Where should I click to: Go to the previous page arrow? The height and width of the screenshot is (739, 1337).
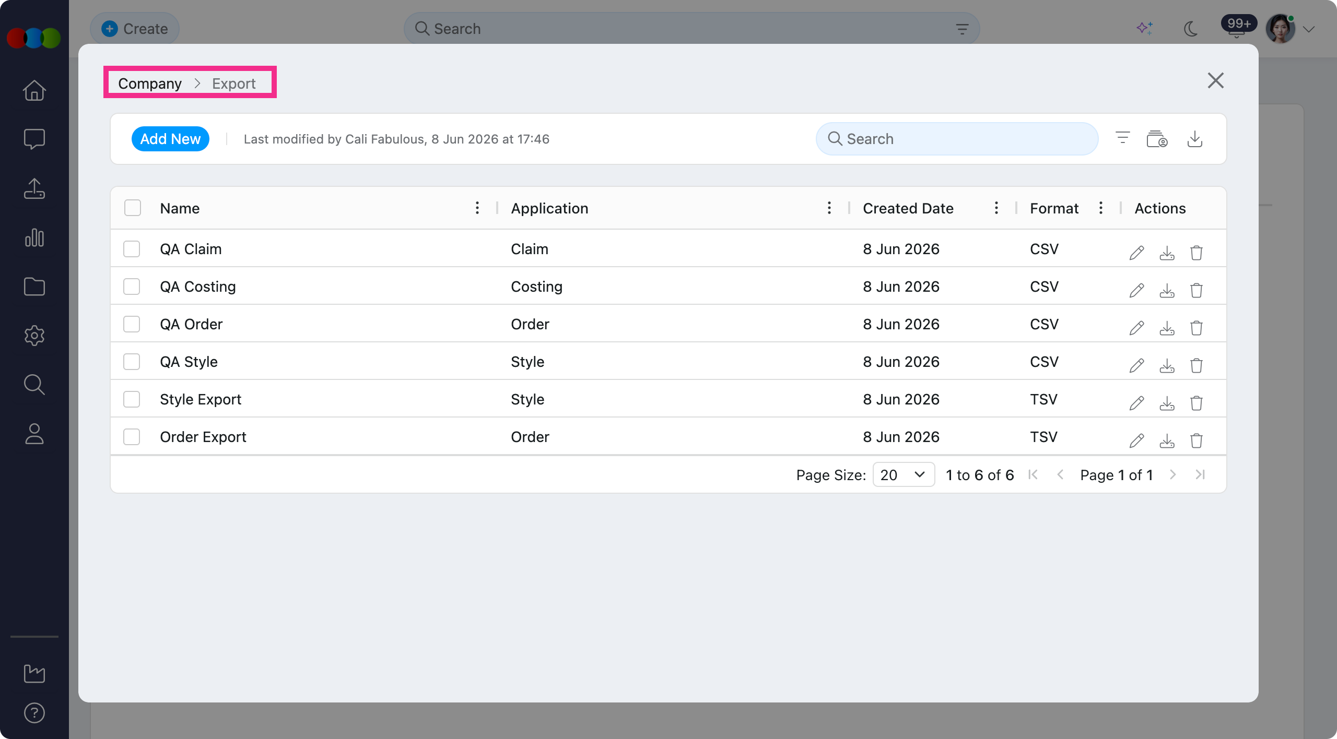[x=1060, y=474]
